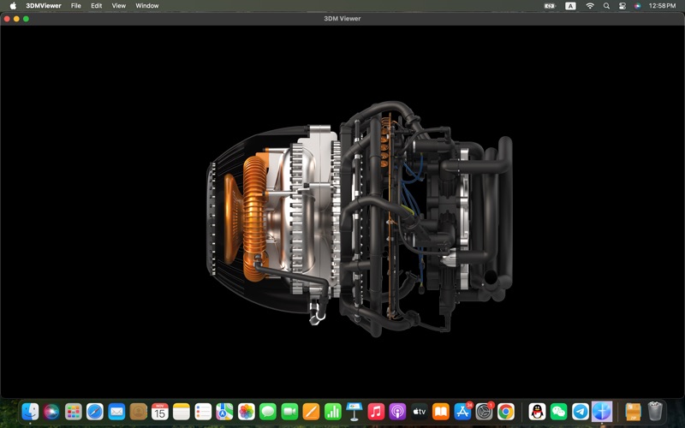The image size is (685, 428).
Task: Open the ZIP archive in dock
Action: (634, 412)
